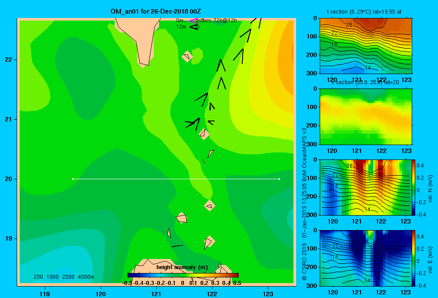The height and width of the screenshot is (298, 438).
Task: Click the '22' contour label in vel. E section
Action: point(336,245)
